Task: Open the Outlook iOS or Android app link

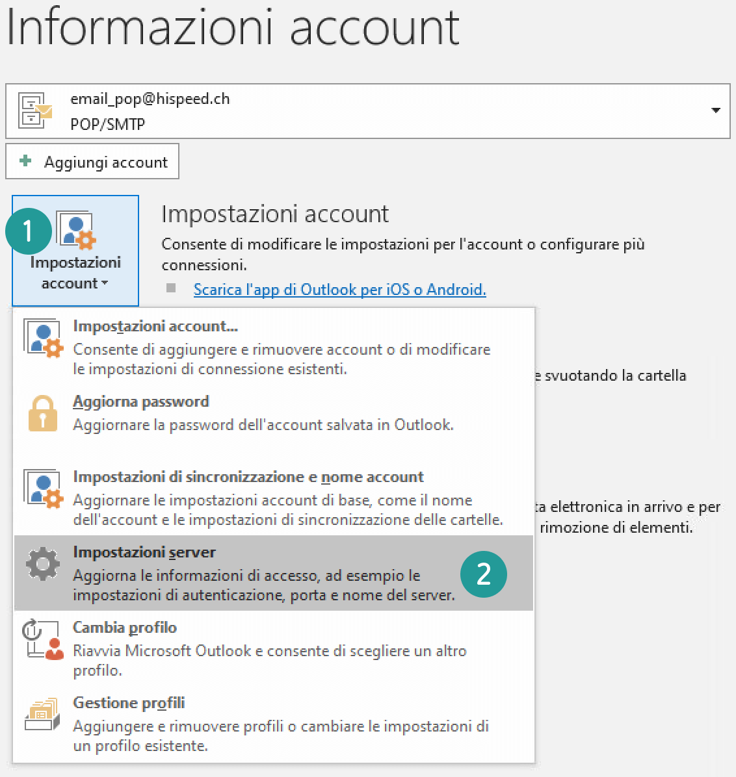Action: 340,289
